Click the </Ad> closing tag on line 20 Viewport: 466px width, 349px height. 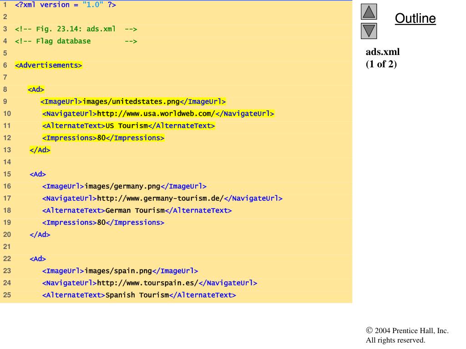tap(40, 235)
